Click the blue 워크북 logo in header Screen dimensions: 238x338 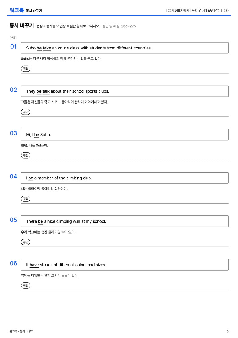pyautogui.click(x=16, y=10)
